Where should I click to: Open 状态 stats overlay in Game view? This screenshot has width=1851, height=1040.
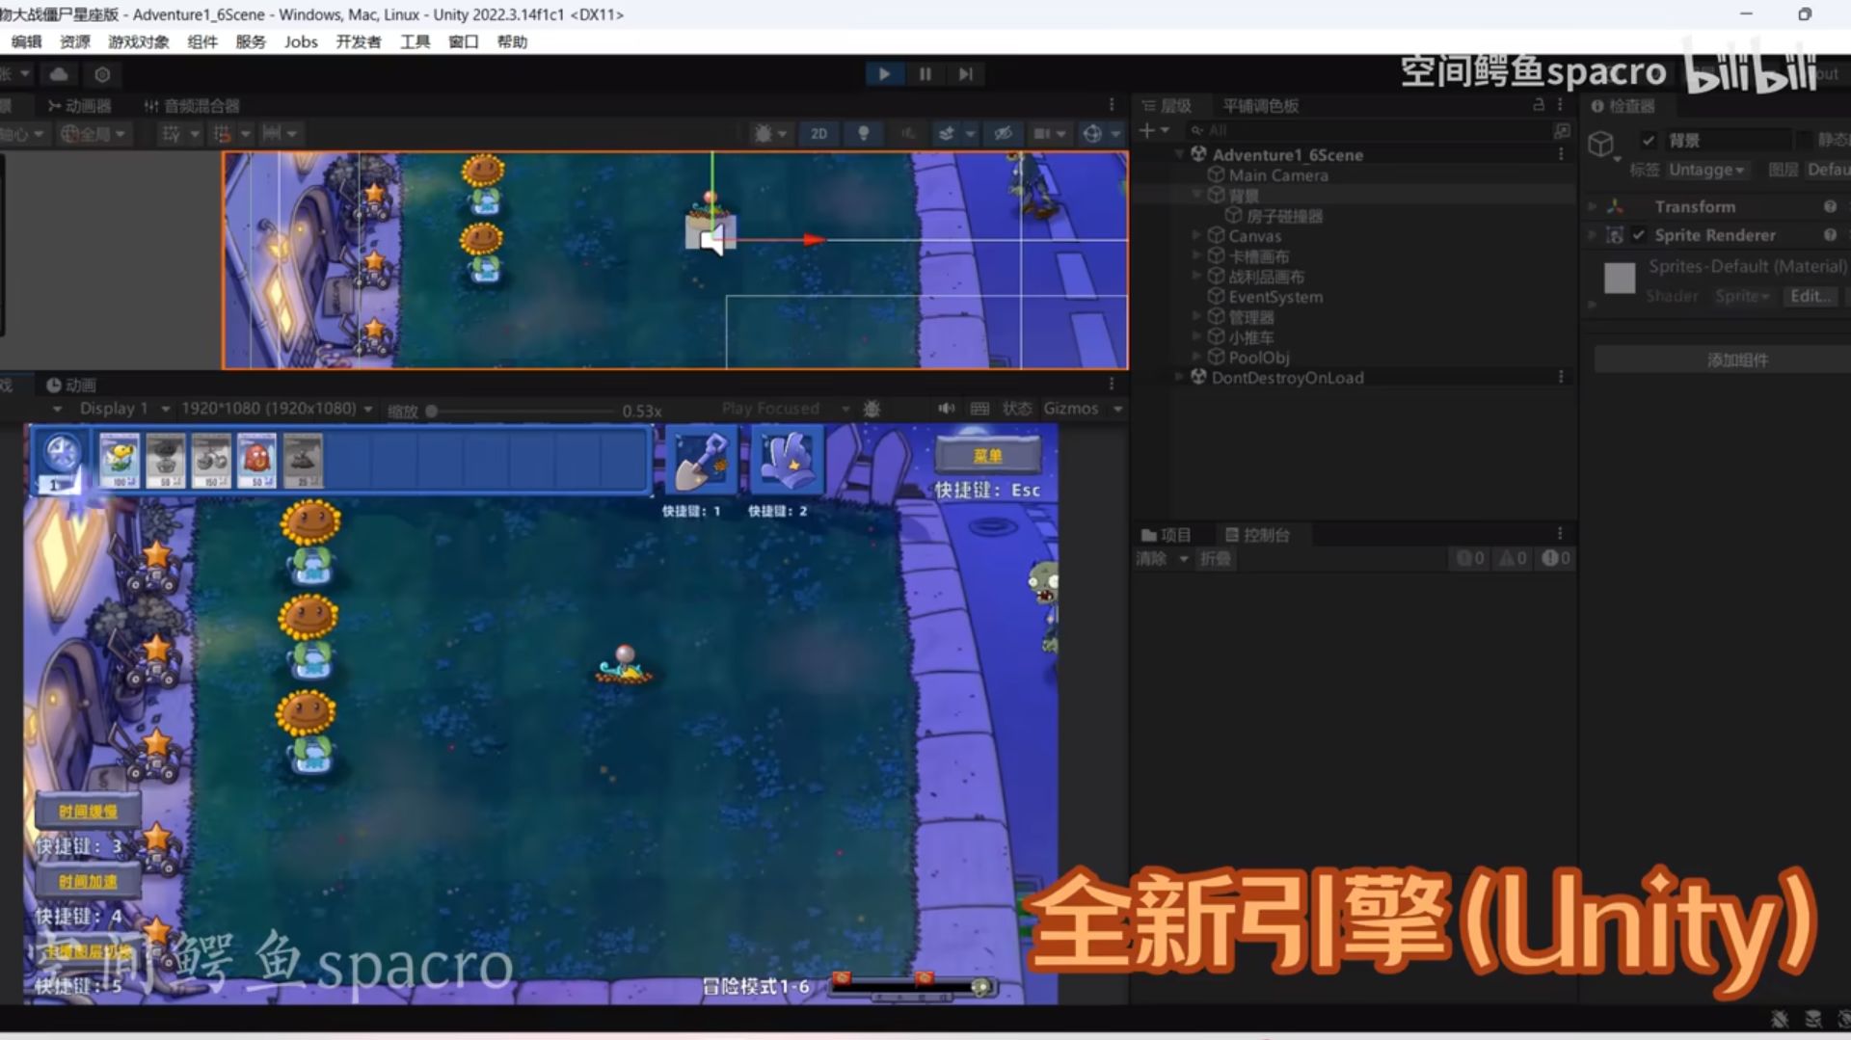click(1017, 408)
